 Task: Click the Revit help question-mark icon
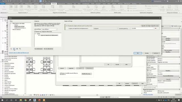tap(167, 1)
